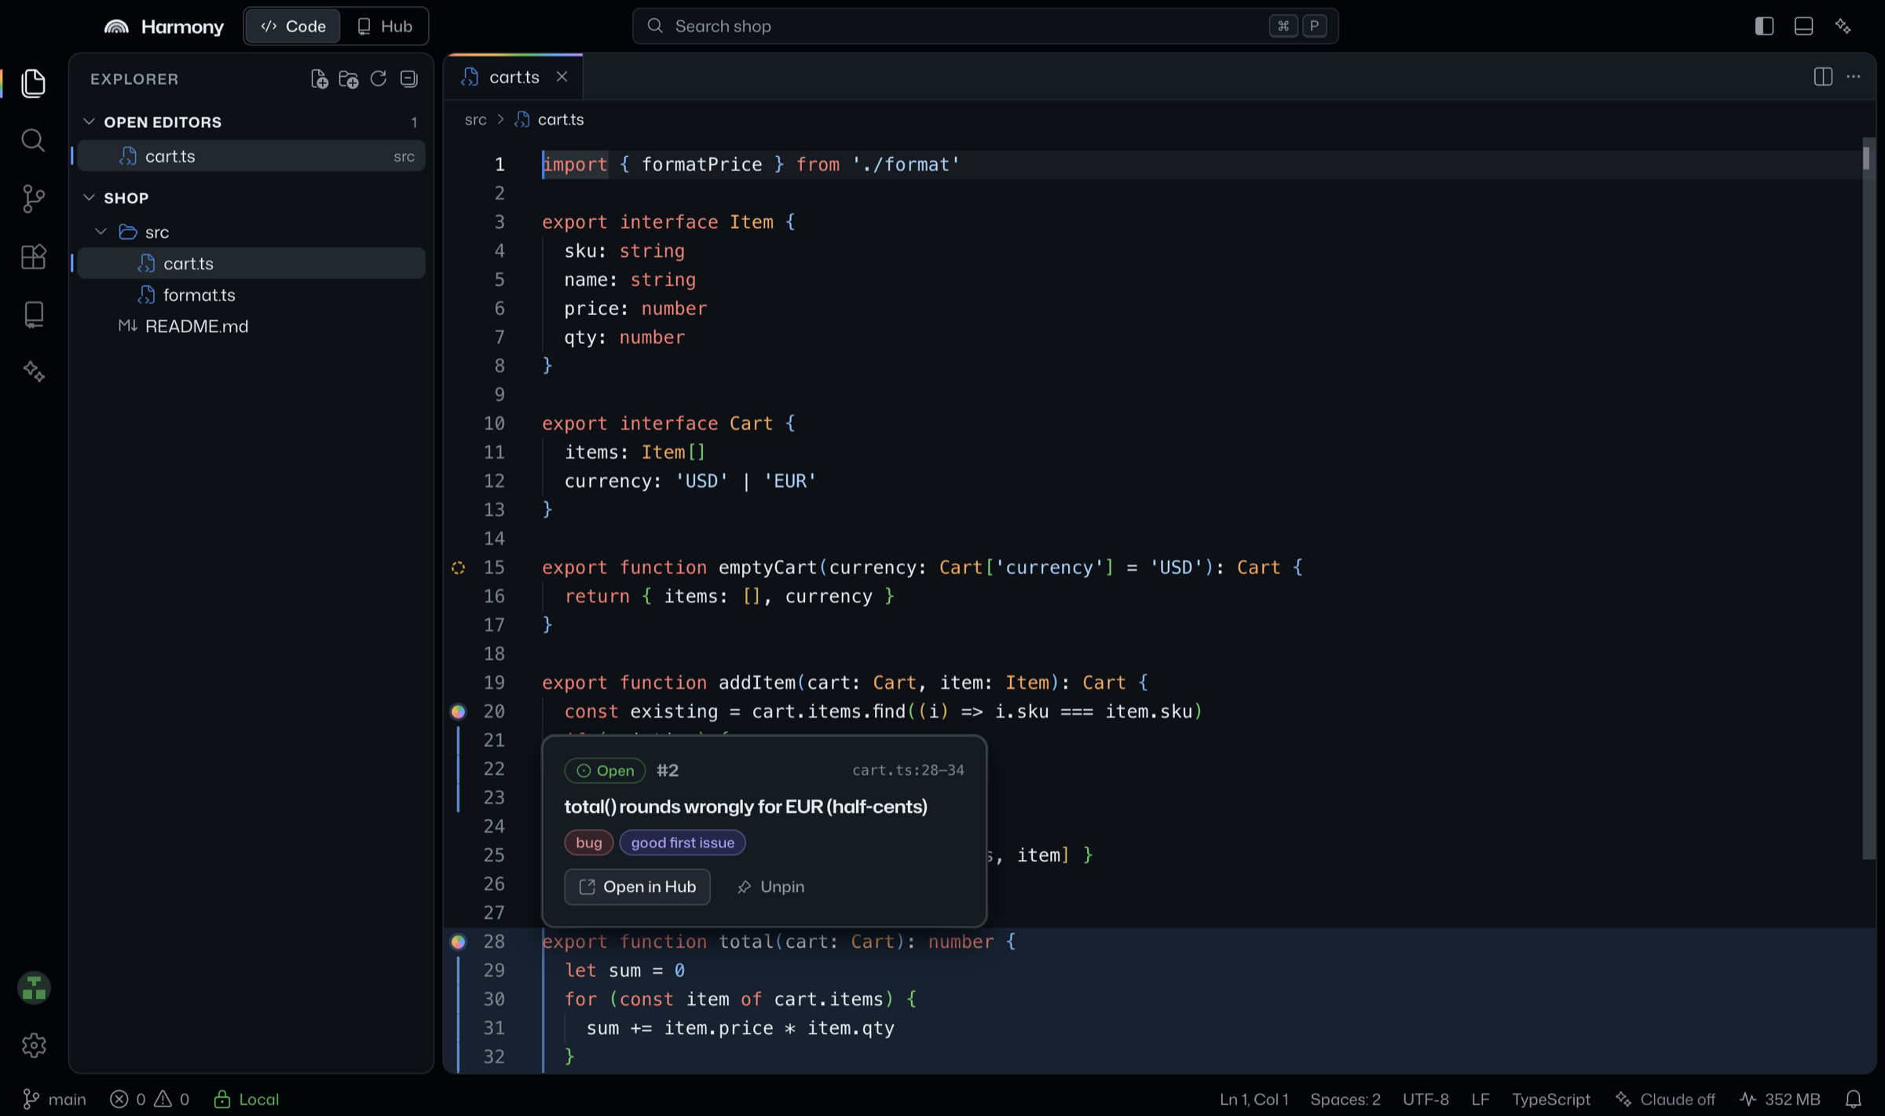
Task: Open editor more actions menu
Action: pyautogui.click(x=1854, y=76)
